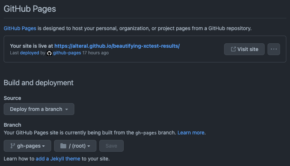The image size is (290, 166).
Task: Open the GitHub Pages documentation link
Action: coord(20,28)
